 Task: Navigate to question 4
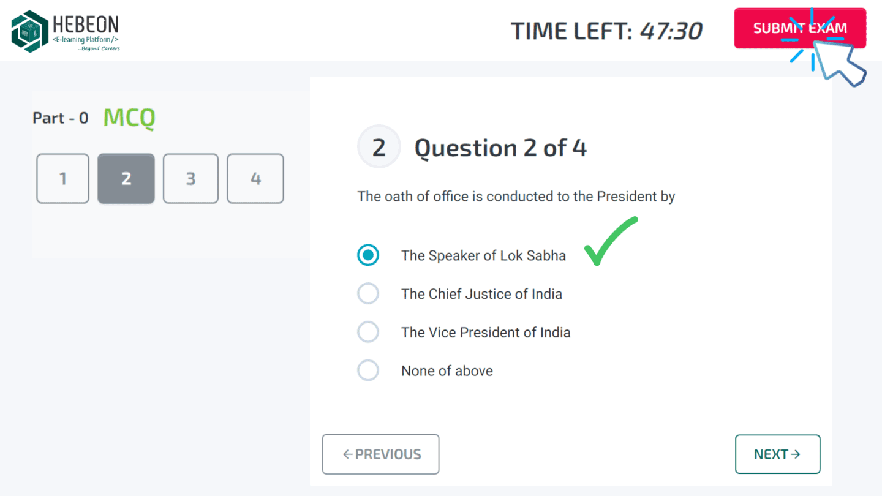255,178
